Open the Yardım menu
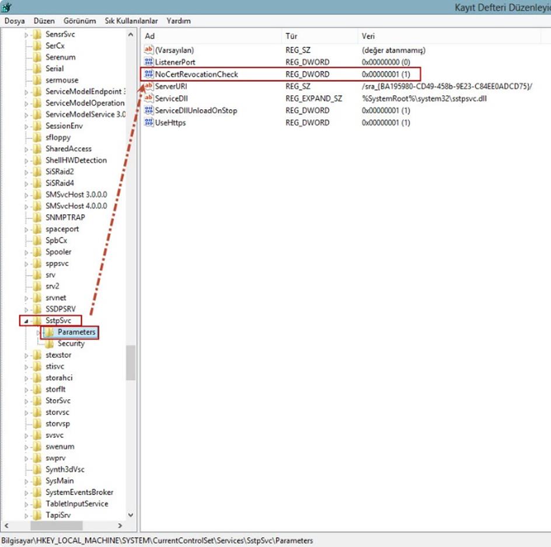The height and width of the screenshot is (547, 551). 179,21
